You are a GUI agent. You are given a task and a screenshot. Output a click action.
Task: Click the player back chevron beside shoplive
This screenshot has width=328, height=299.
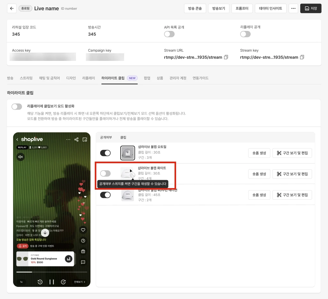[x=17, y=139]
